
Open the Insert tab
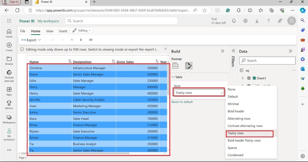coord(63,31)
